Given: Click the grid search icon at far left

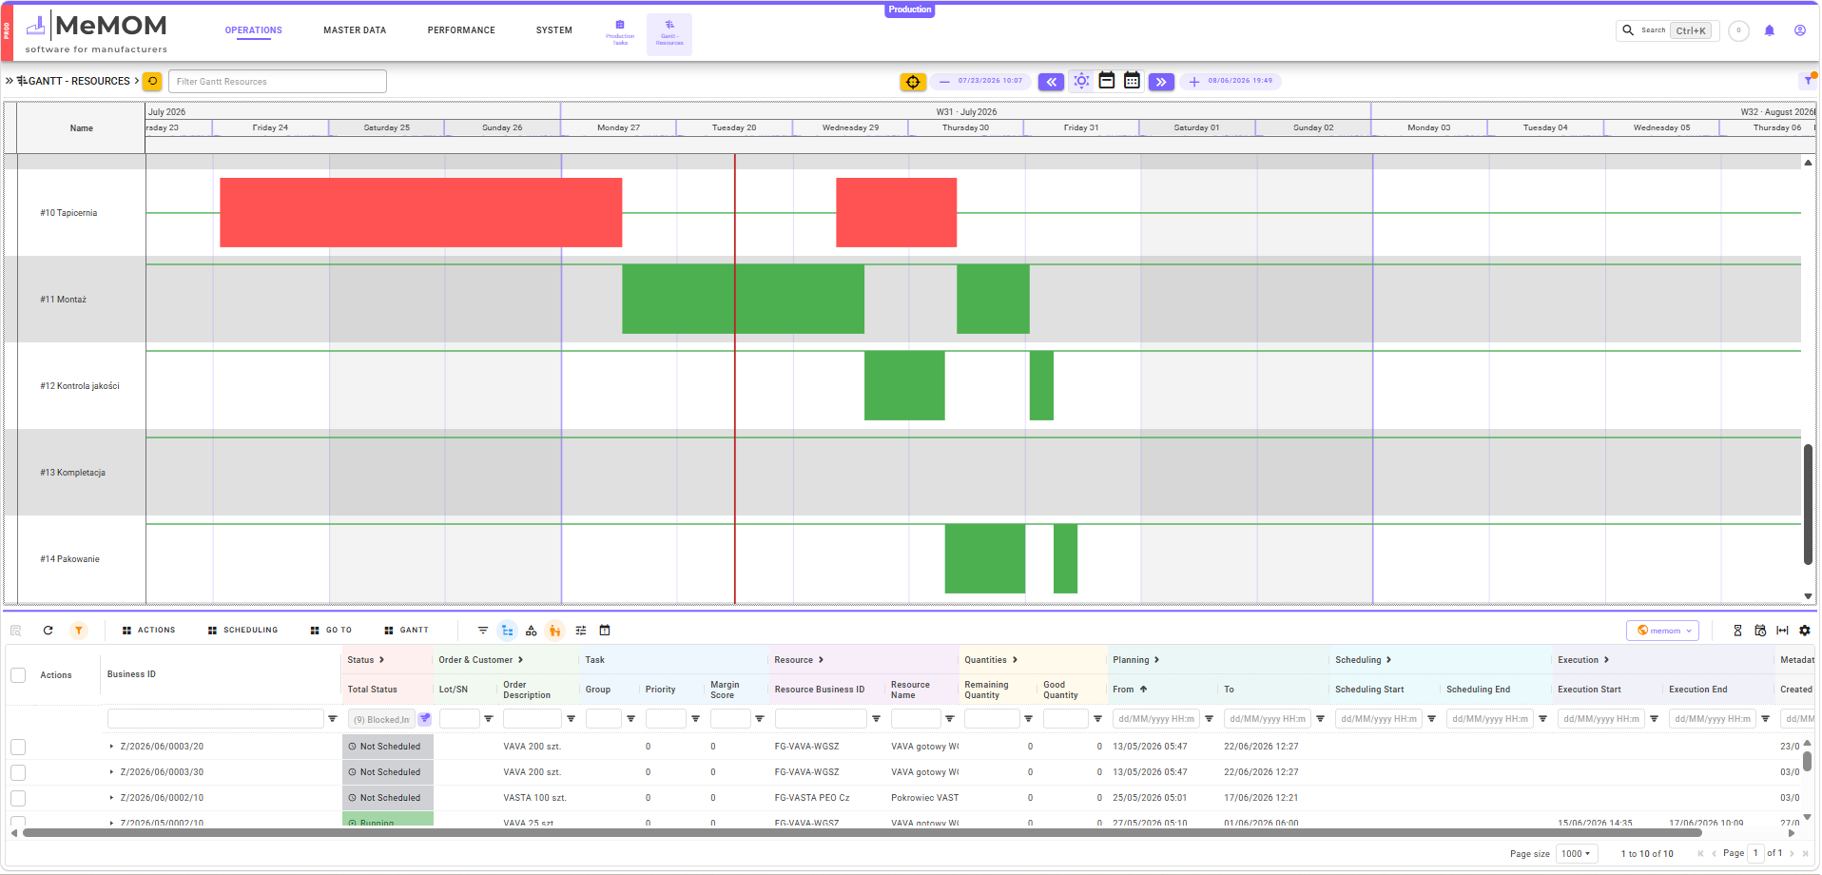Looking at the screenshot, I should pyautogui.click(x=16, y=631).
